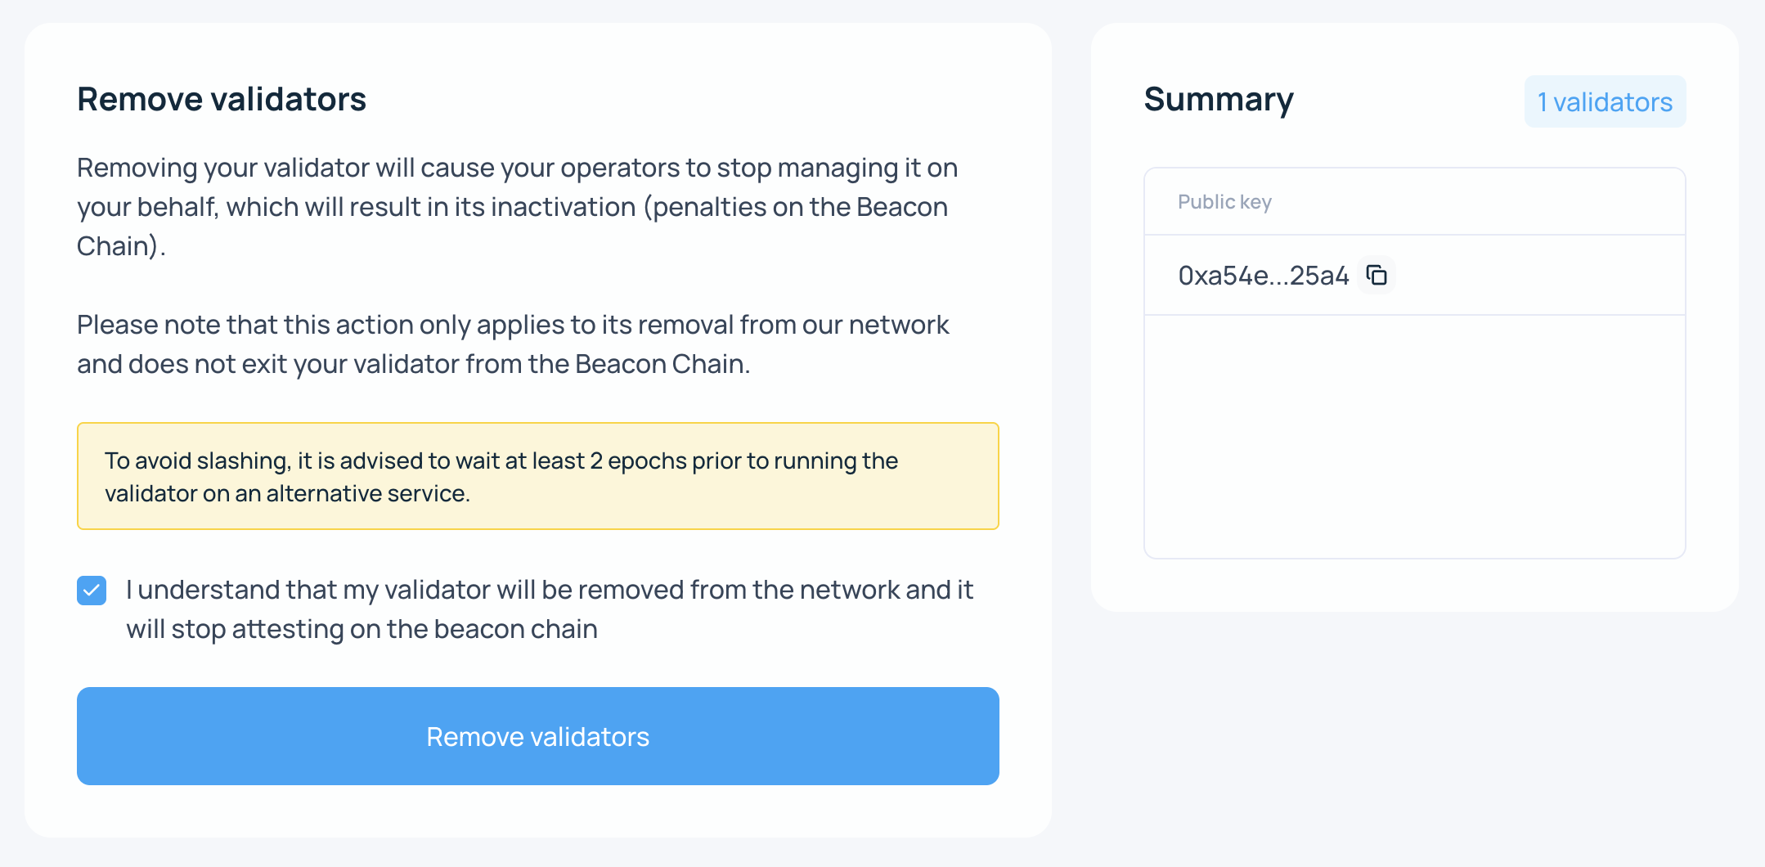Switch to the Summary panel heading
Screen dimensions: 1765x867
[1219, 100]
